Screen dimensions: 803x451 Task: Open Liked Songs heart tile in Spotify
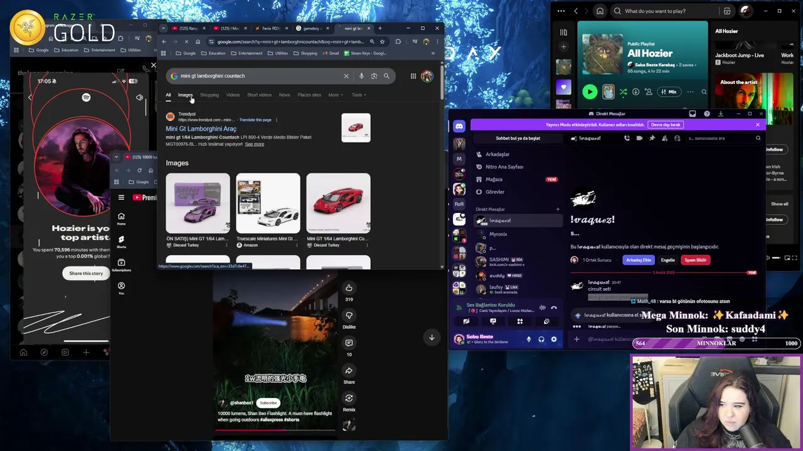563,88
